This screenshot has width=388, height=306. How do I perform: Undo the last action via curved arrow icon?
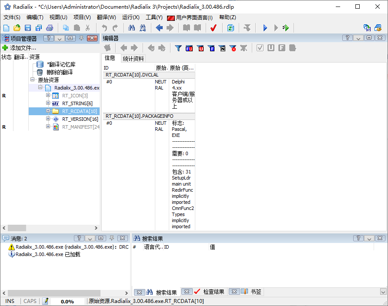104,27
